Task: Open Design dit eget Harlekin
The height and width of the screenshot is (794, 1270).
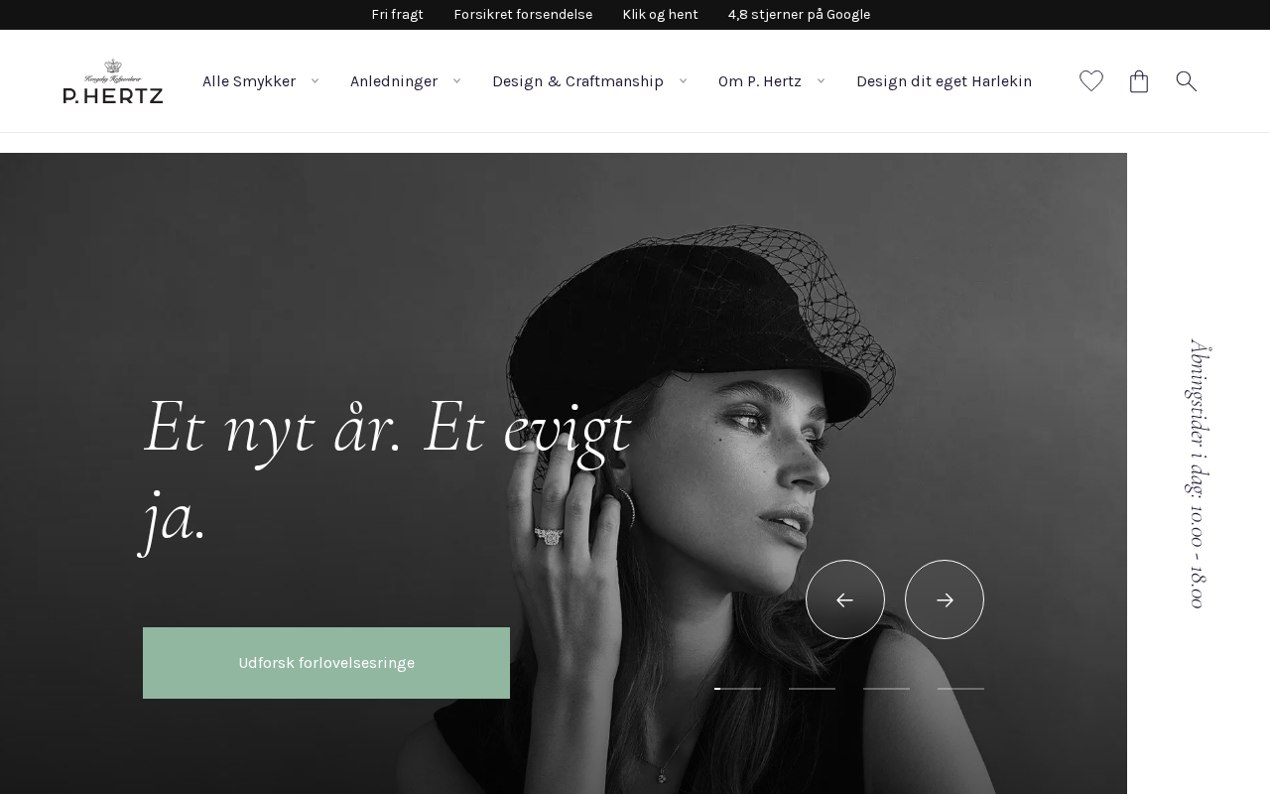Action: point(944,81)
